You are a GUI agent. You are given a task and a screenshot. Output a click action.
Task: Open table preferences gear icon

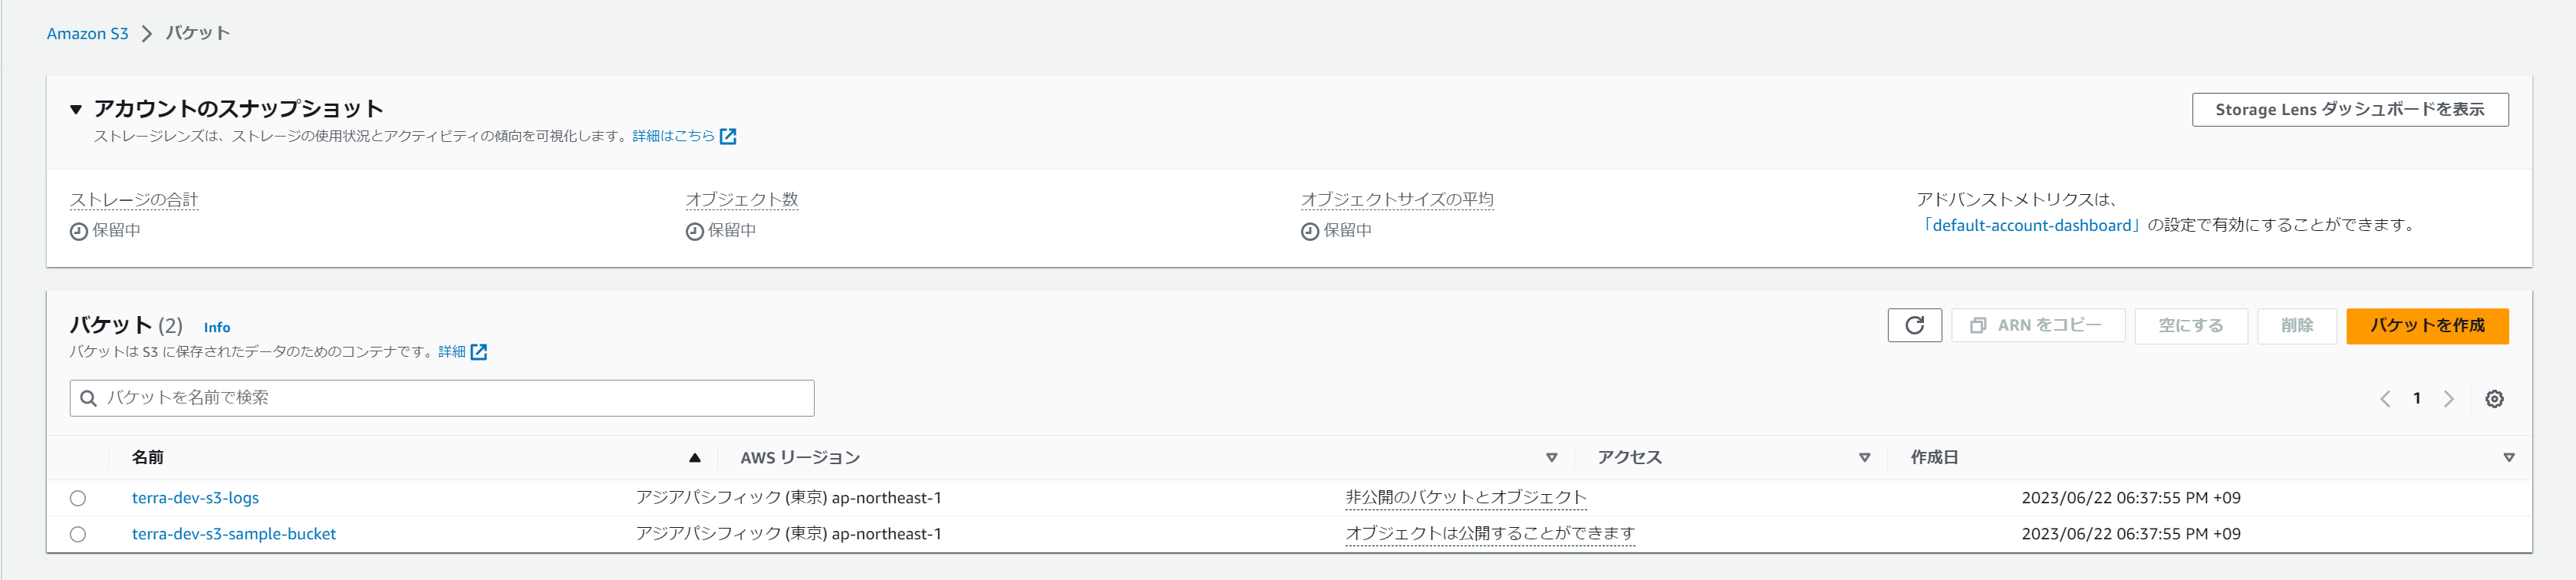tap(2494, 398)
